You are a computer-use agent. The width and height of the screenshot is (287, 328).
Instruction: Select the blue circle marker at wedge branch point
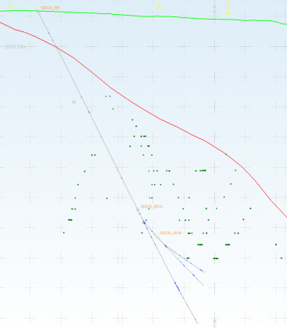pyautogui.click(x=144, y=223)
